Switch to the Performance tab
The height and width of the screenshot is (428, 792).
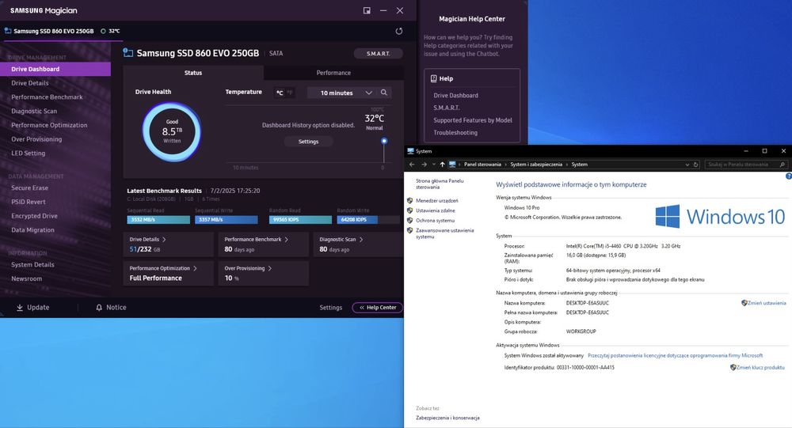[333, 73]
